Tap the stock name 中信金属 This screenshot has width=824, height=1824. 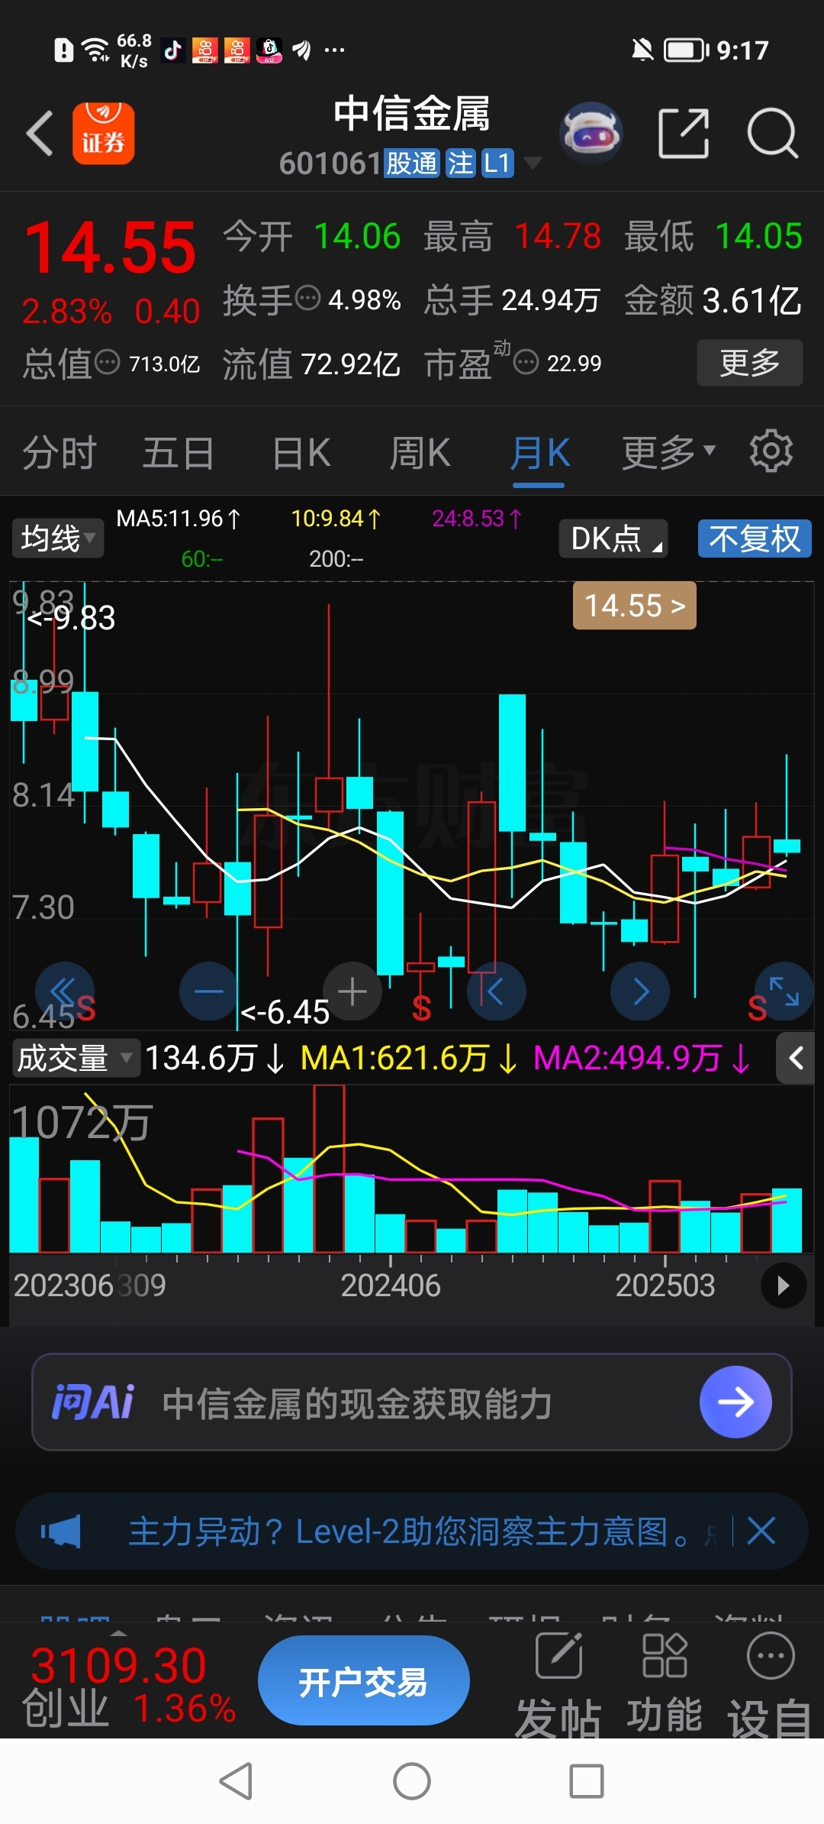[412, 114]
